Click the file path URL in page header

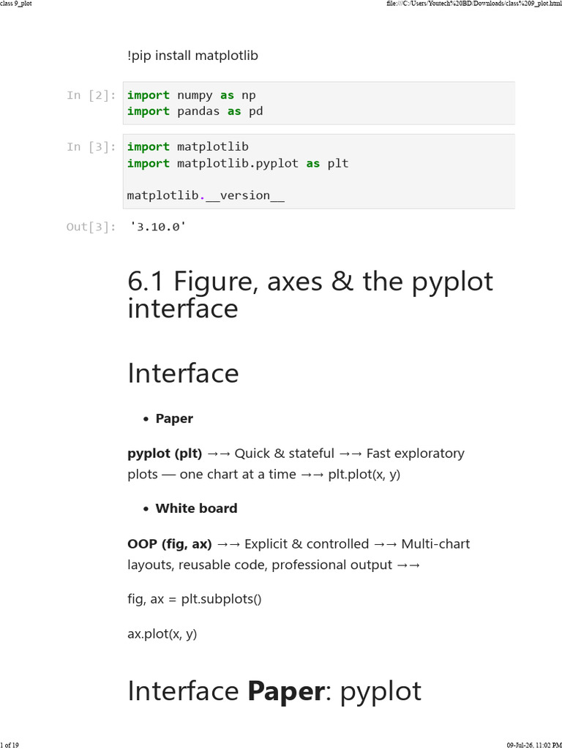pyautogui.click(x=474, y=4)
